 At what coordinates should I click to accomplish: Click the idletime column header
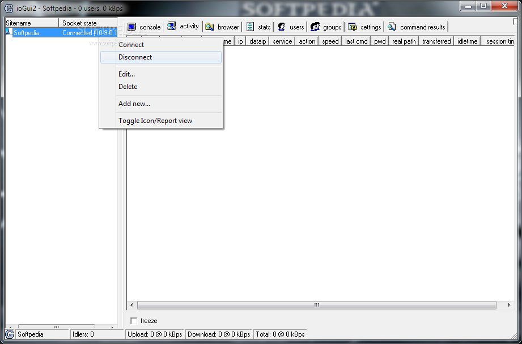pyautogui.click(x=467, y=41)
